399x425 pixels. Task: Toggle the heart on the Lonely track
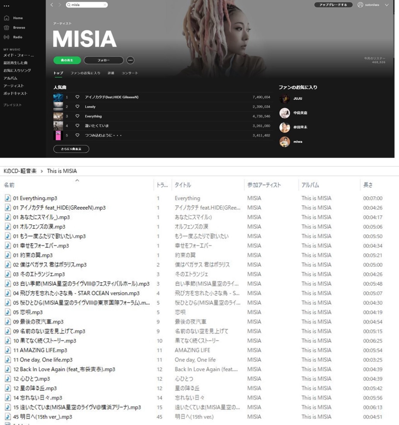[77, 107]
